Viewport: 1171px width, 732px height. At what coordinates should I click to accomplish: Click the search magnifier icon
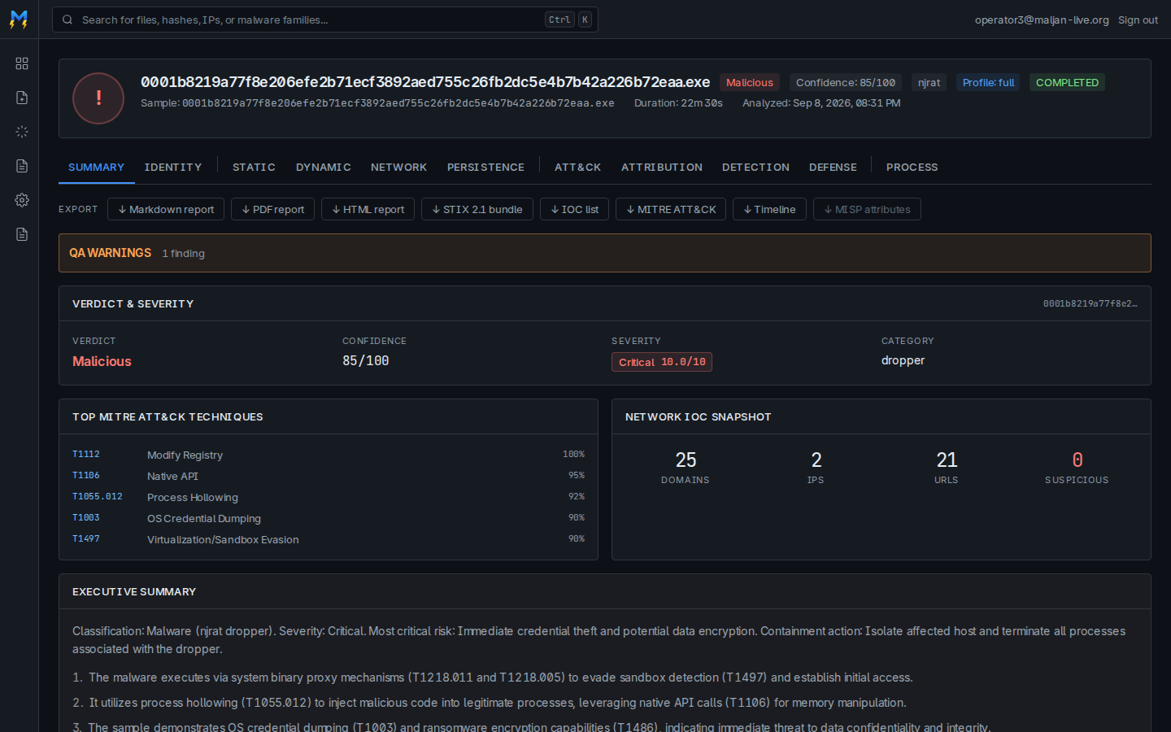click(x=67, y=20)
